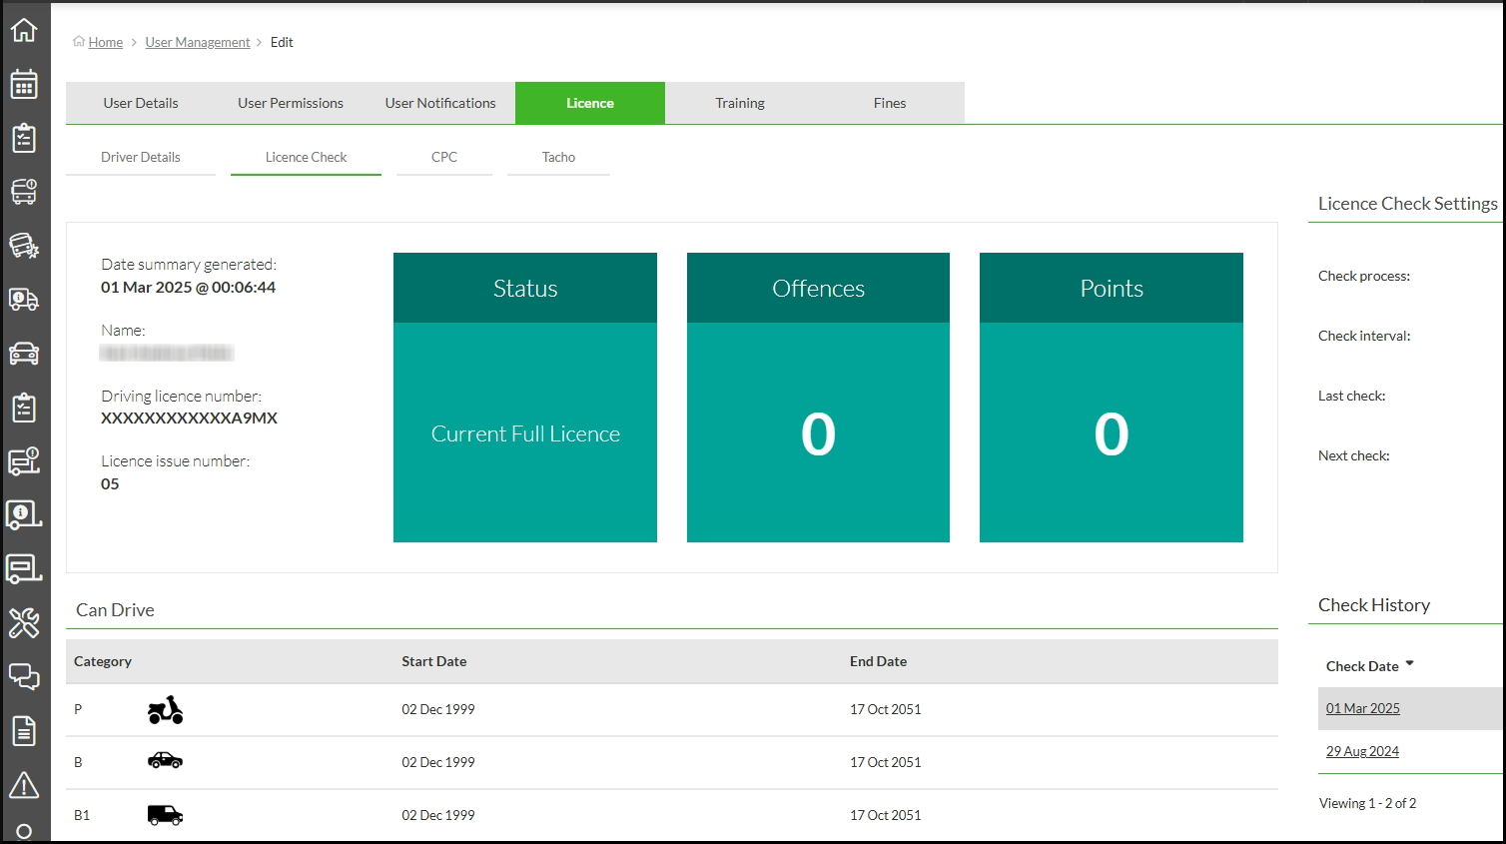
Task: Click the home icon in the sidebar
Action: 24,30
